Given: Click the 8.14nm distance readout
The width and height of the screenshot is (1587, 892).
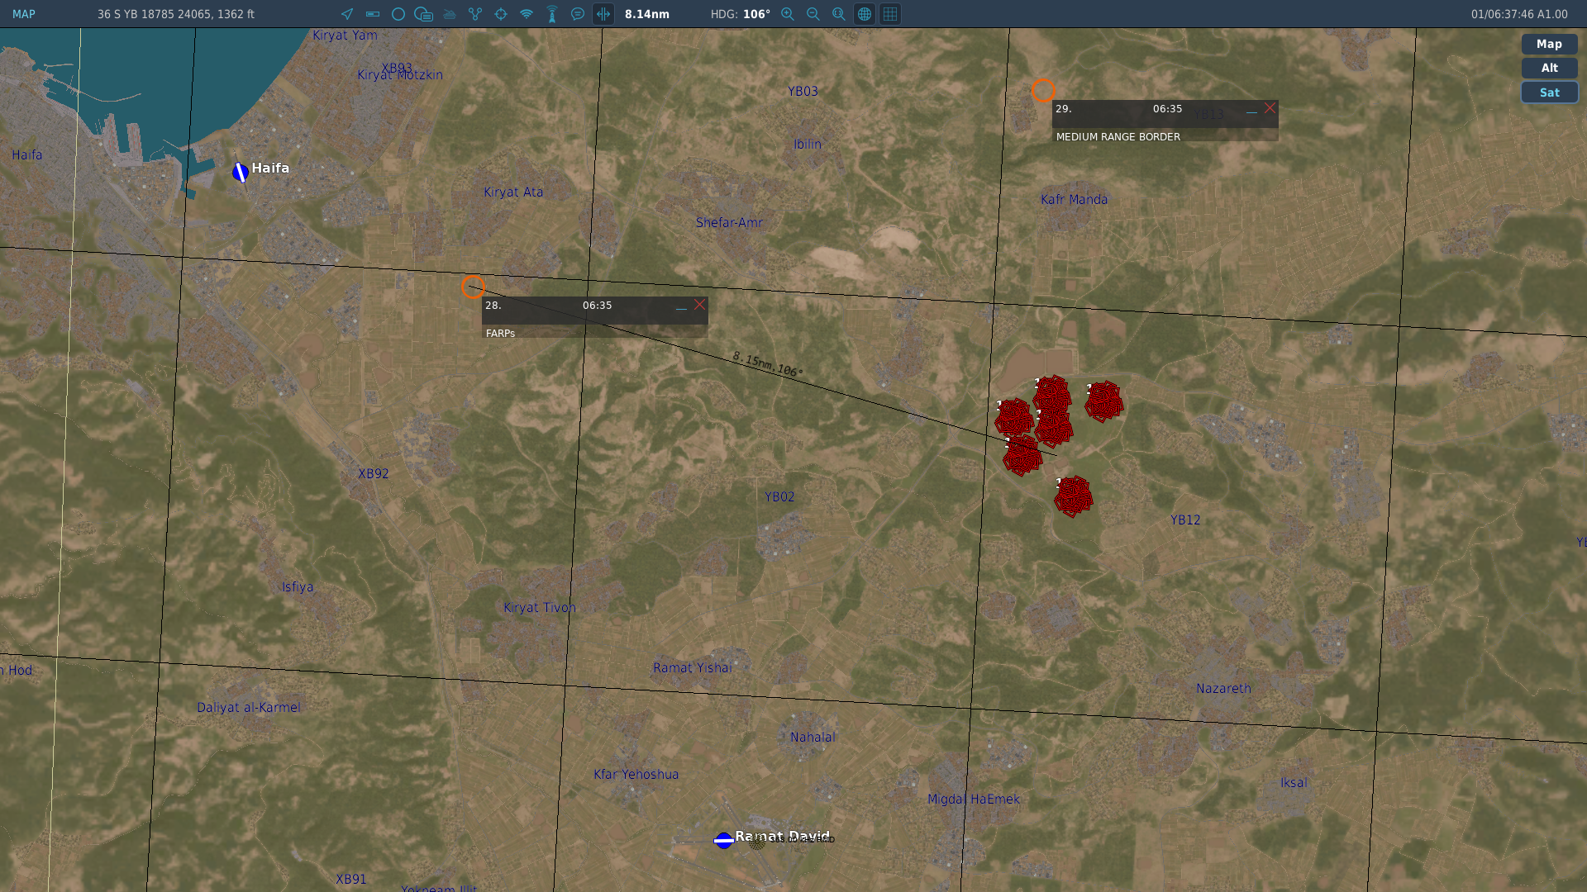Looking at the screenshot, I should pos(647,14).
